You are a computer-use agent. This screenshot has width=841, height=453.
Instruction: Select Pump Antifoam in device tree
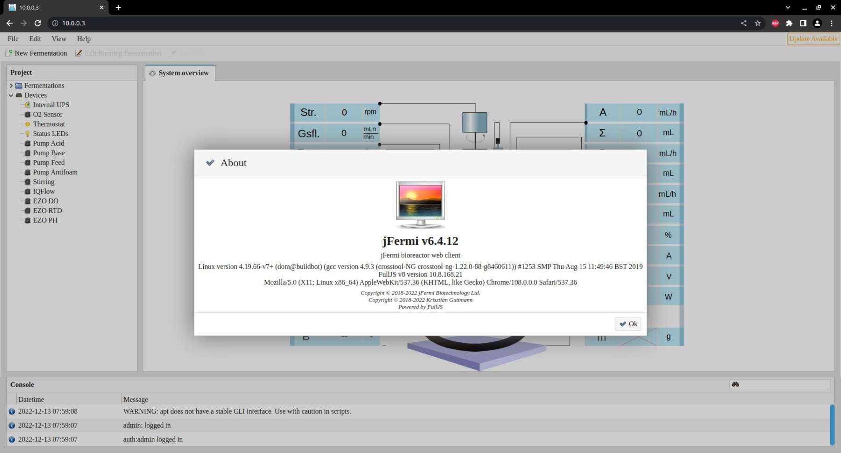(x=55, y=172)
